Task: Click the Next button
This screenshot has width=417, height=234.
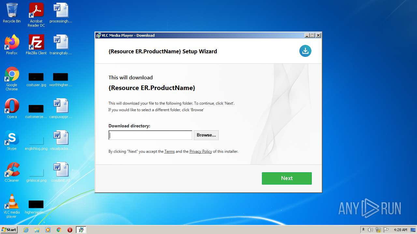Action: [287, 178]
